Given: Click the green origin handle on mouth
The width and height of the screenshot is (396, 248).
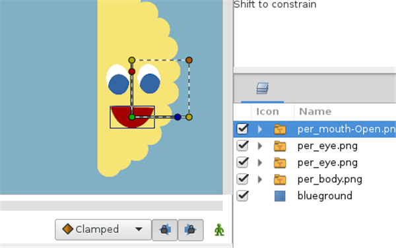Looking at the screenshot, I should pos(131,117).
